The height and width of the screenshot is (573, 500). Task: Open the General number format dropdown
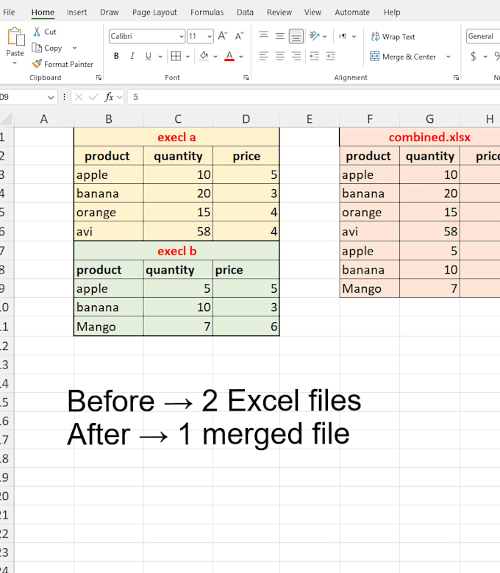483,36
